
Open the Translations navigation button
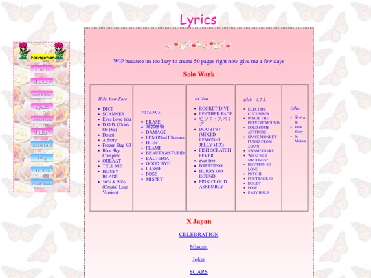coord(42,119)
